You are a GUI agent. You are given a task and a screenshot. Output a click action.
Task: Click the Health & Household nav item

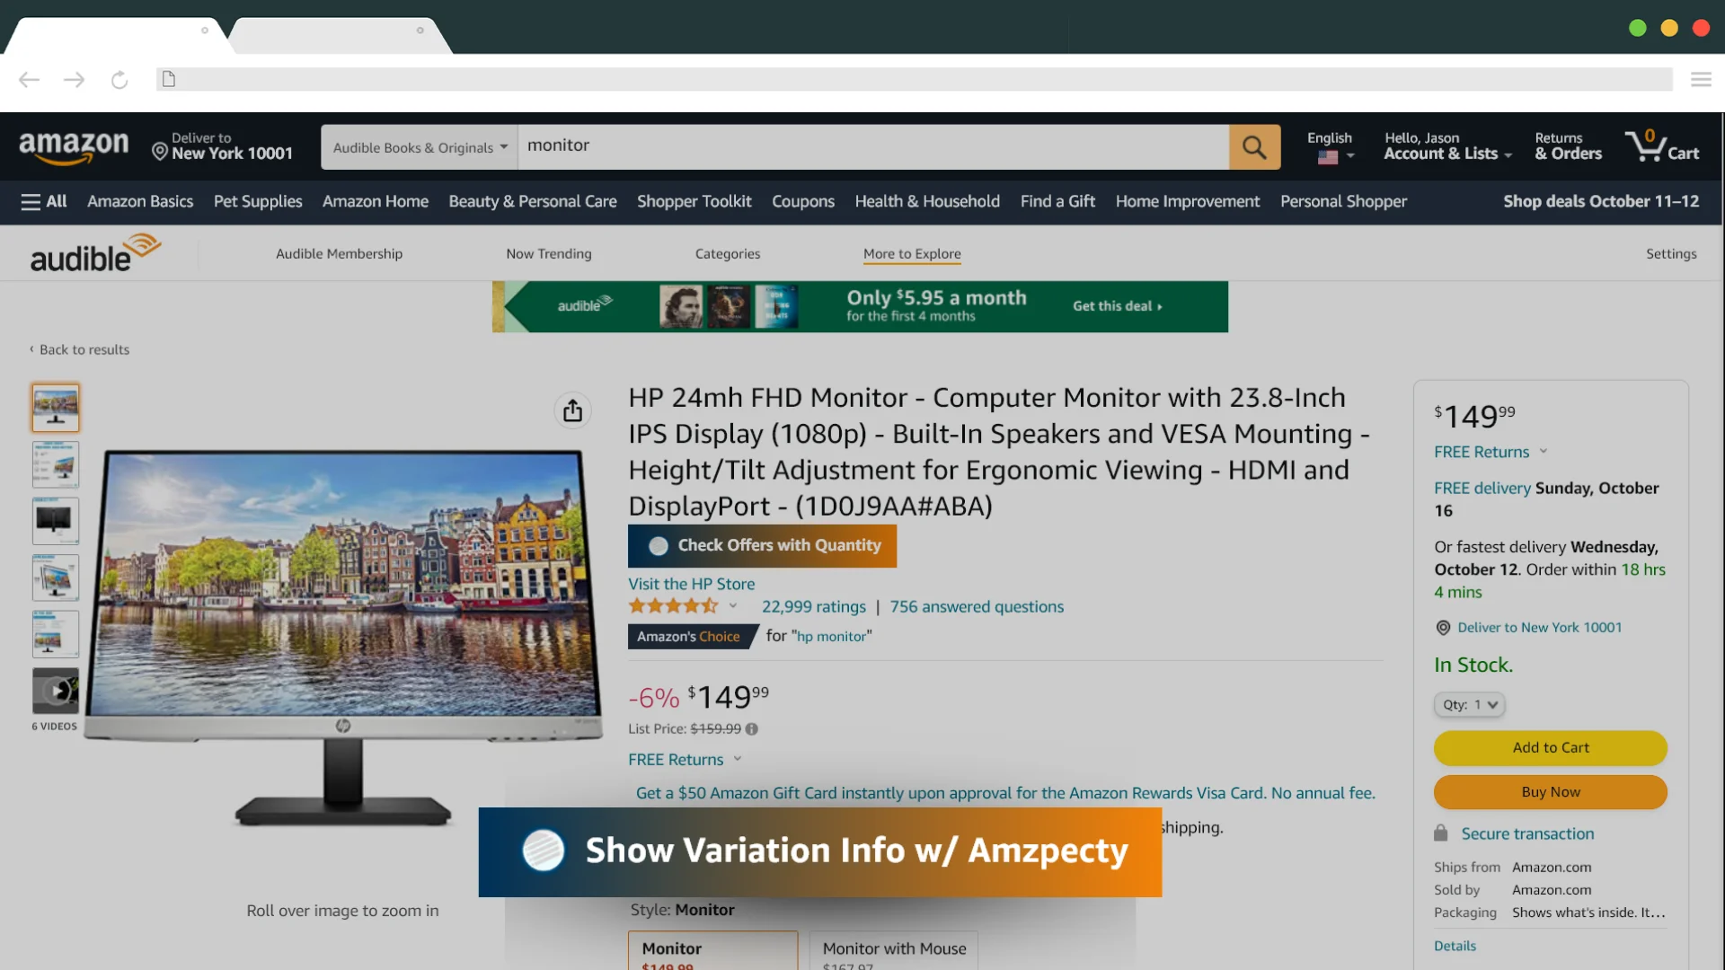coord(926,200)
